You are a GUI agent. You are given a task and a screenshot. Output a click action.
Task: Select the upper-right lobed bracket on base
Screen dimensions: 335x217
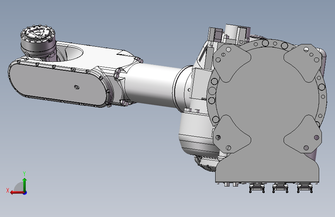click(x=303, y=63)
